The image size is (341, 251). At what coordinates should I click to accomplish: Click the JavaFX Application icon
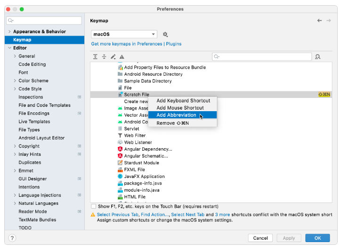coord(120,176)
